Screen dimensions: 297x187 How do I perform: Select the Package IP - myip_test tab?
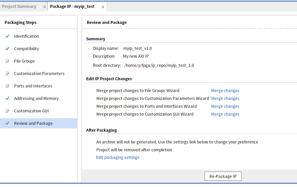click(x=72, y=7)
